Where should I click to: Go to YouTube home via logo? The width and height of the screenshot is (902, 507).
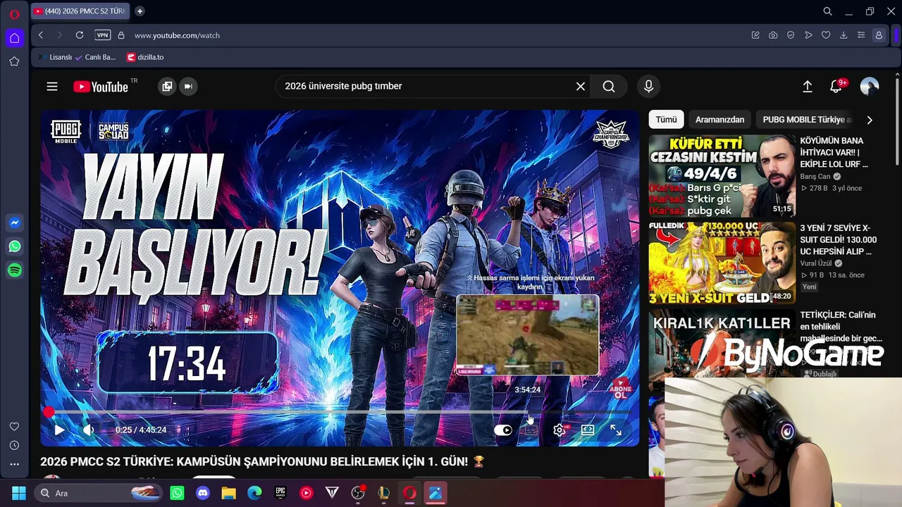pyautogui.click(x=101, y=87)
